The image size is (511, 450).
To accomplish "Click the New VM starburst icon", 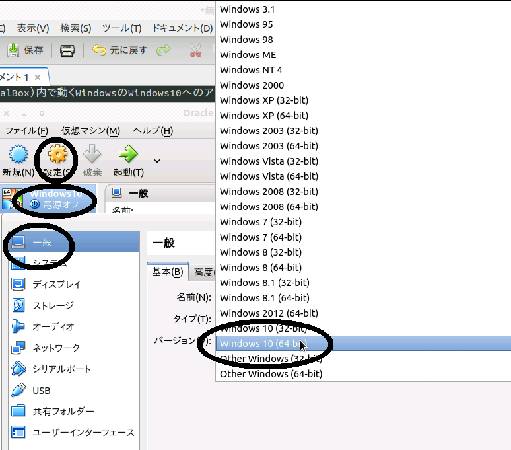I will point(18,153).
